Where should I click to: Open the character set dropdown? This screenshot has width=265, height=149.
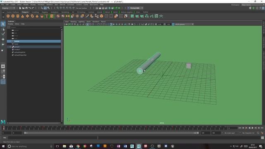point(249,133)
